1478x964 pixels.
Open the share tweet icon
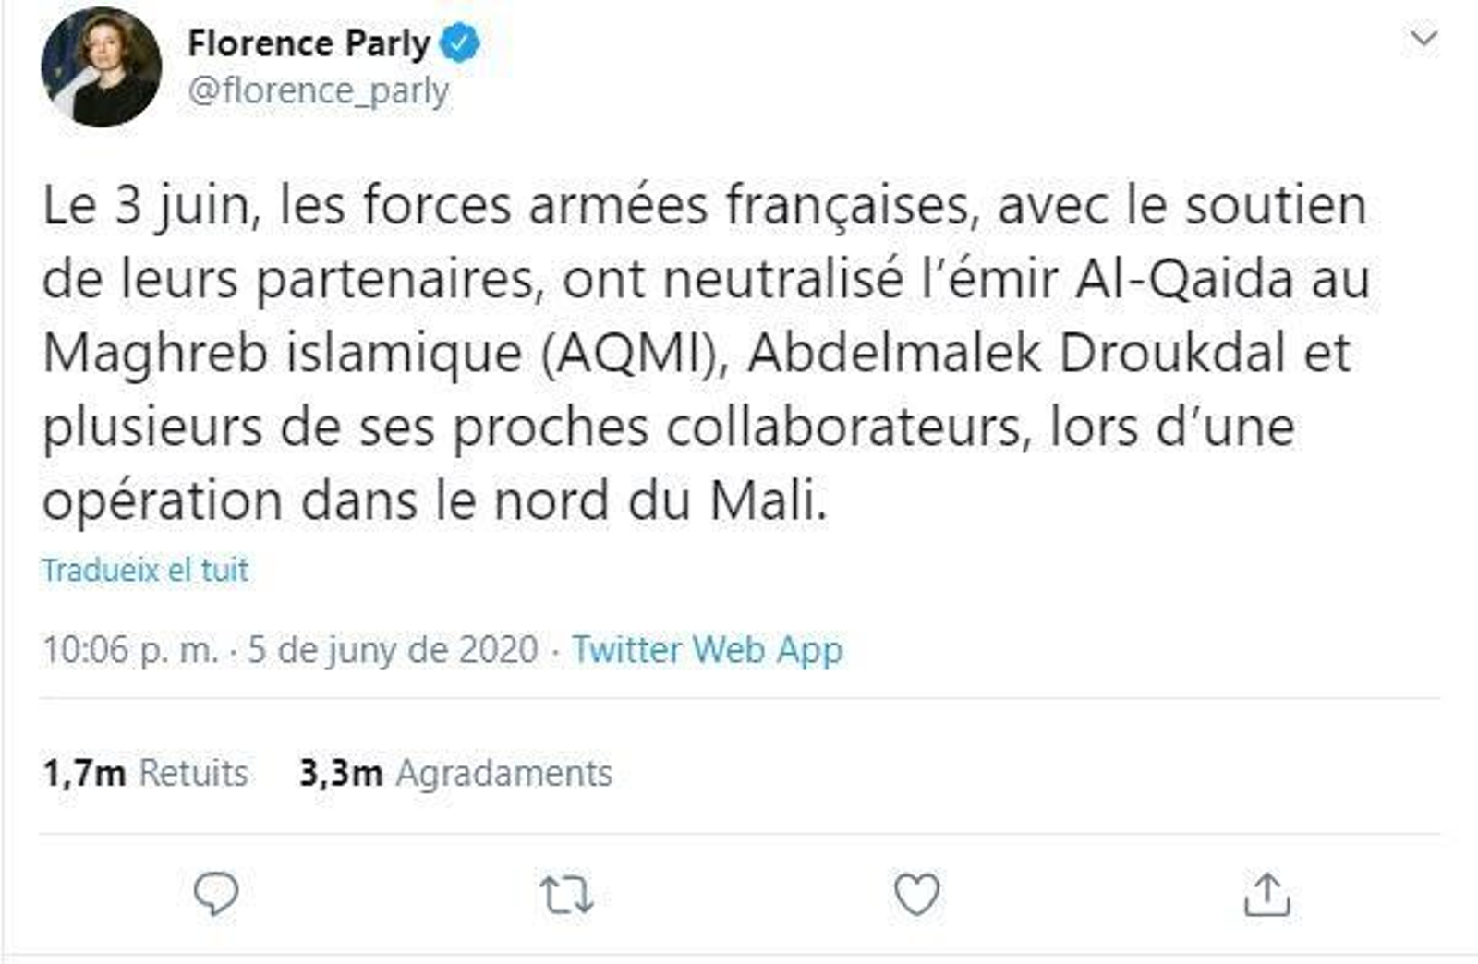[x=1266, y=894]
